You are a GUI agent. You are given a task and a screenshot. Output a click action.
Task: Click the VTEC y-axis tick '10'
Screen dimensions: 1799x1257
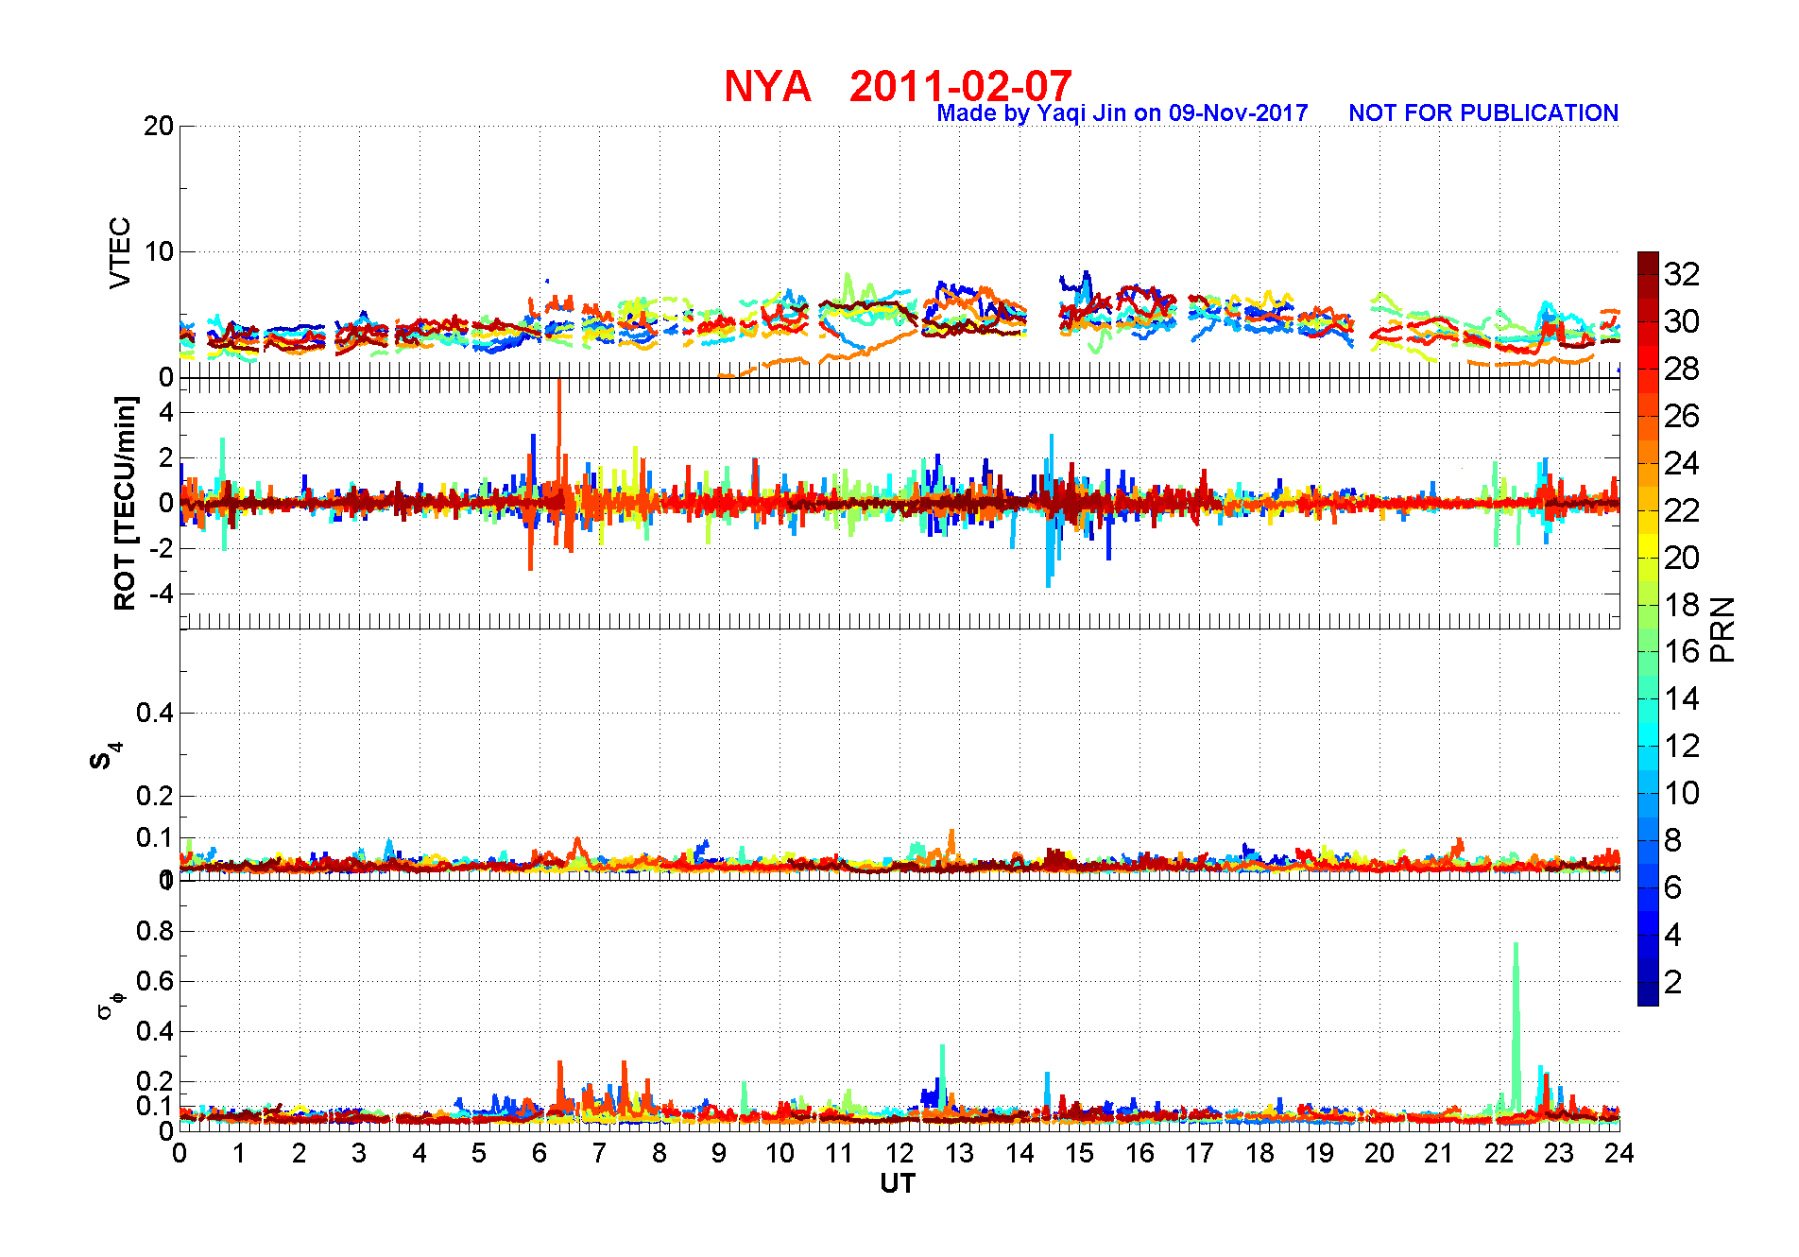159,251
